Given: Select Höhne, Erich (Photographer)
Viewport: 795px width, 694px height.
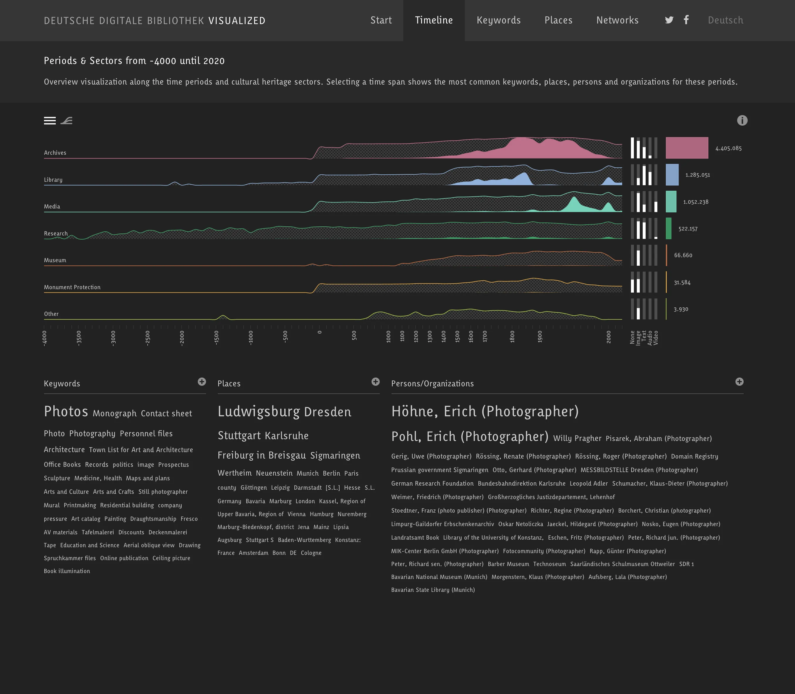Looking at the screenshot, I should pyautogui.click(x=485, y=412).
